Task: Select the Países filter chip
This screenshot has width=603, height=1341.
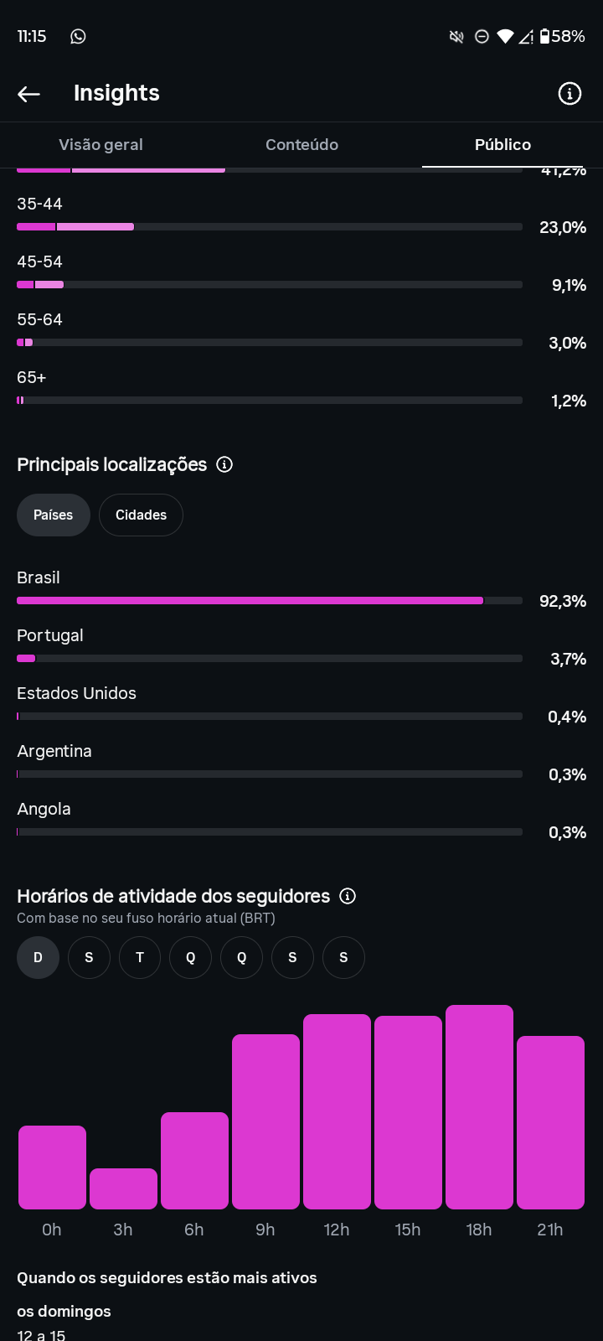Action: 54,515
